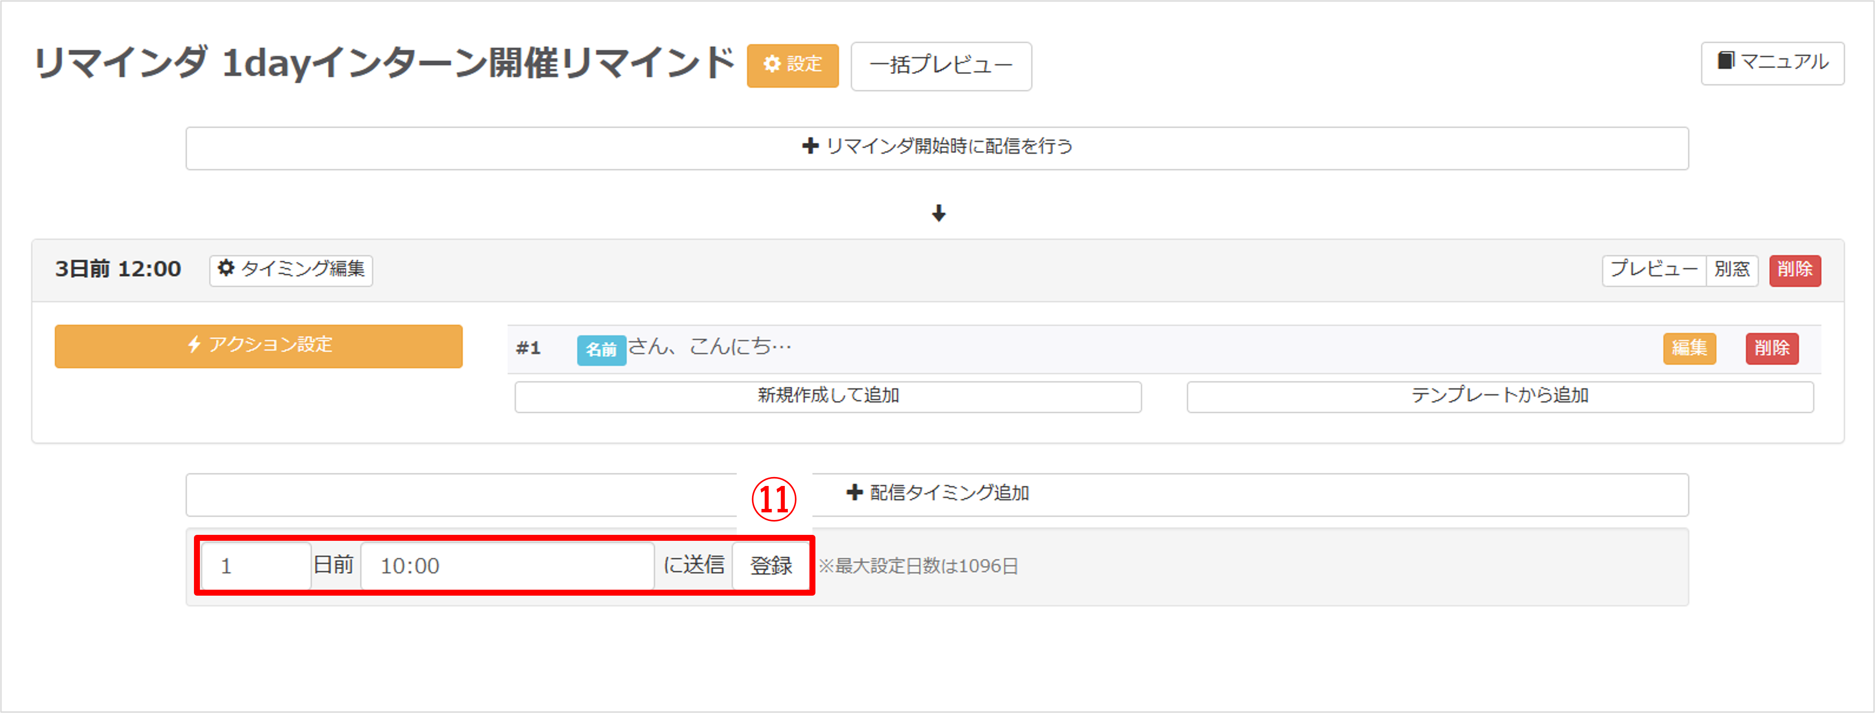Open the 一括プレビュー button
Image resolution: width=1875 pixels, height=713 pixels.
(940, 66)
